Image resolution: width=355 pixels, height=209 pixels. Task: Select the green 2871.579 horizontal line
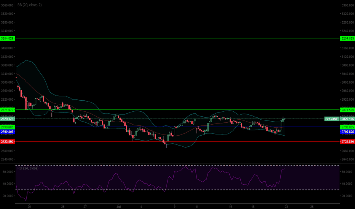coord(177,110)
